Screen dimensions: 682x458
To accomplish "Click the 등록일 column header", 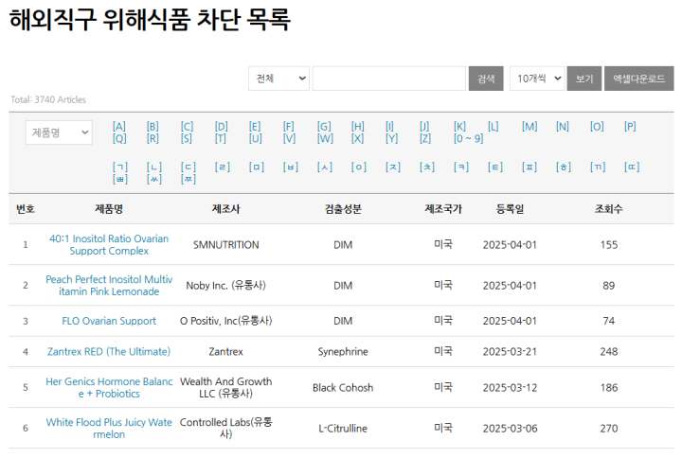I will (510, 209).
